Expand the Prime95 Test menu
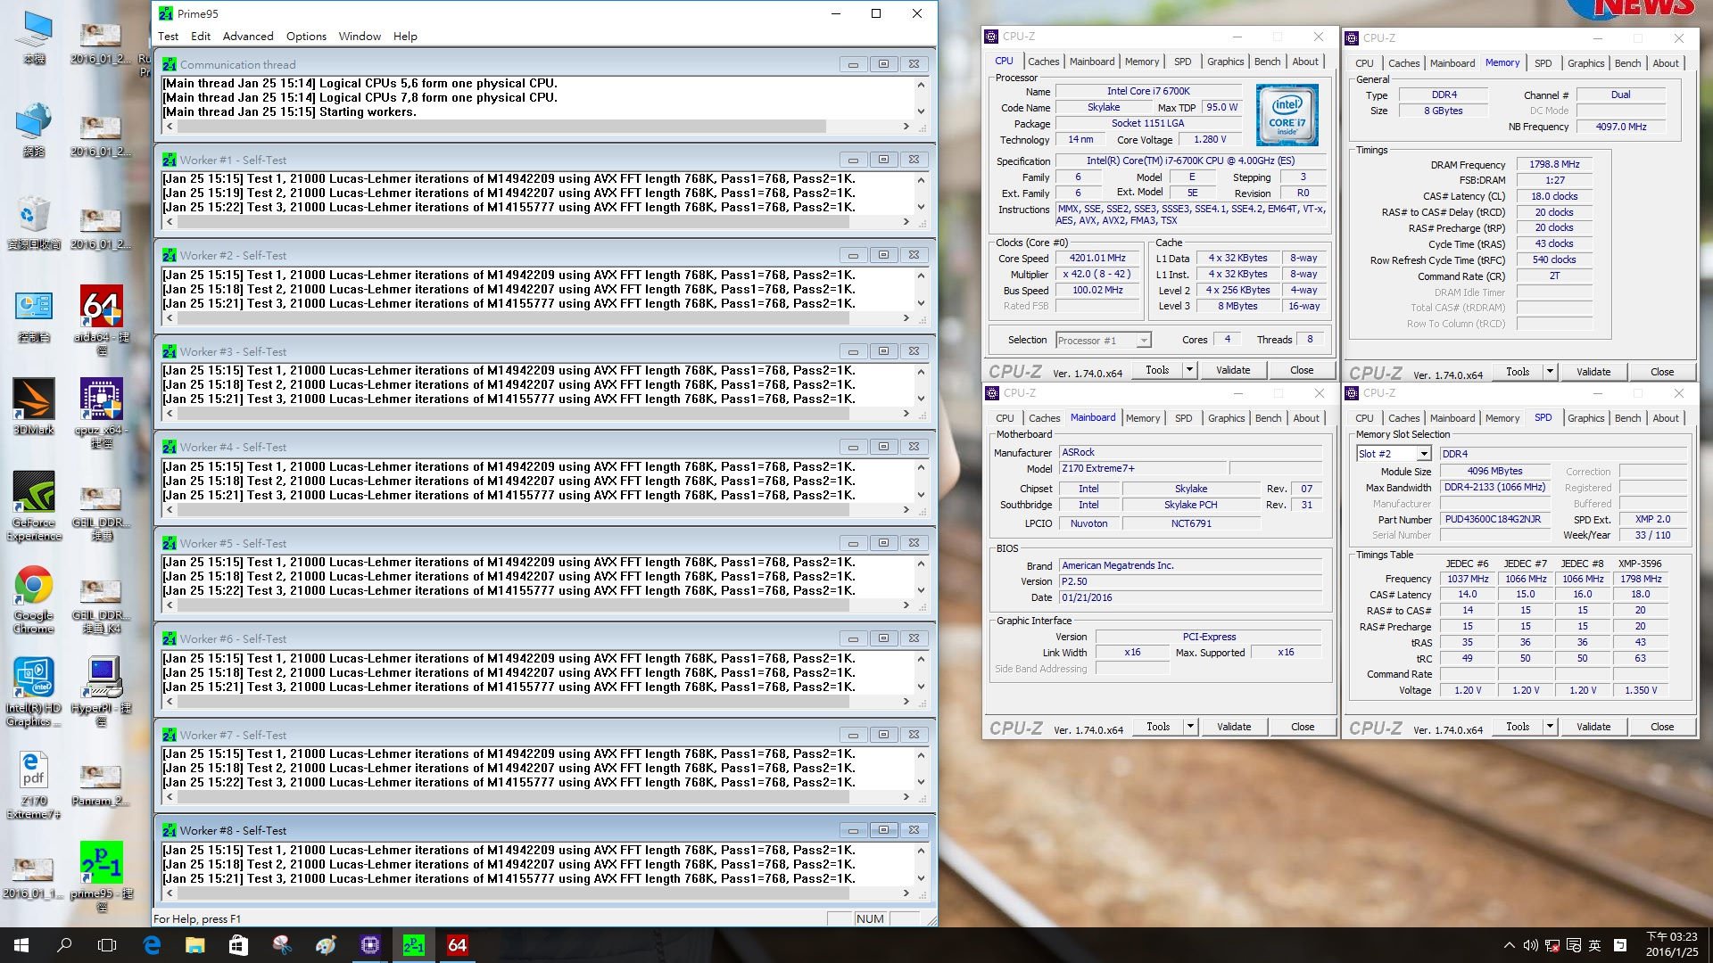The image size is (1713, 963). click(169, 36)
